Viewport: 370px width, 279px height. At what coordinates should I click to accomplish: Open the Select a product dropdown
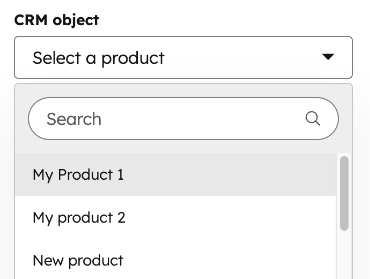183,57
